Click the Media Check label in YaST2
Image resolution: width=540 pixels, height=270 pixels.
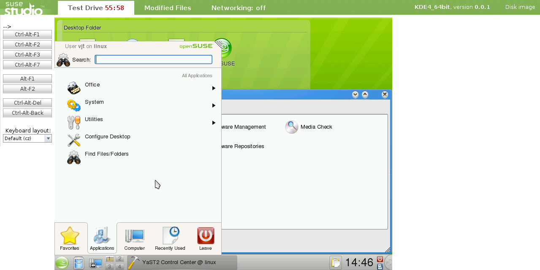tap(316, 127)
